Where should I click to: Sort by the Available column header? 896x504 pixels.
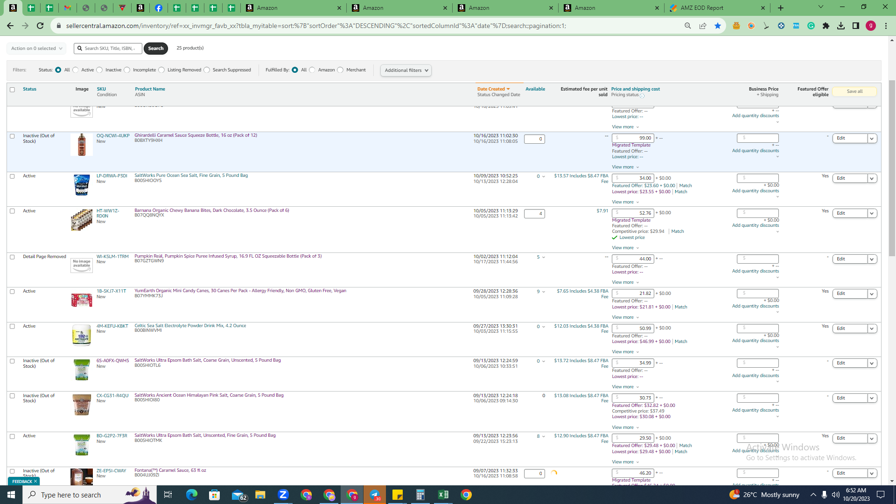click(535, 89)
